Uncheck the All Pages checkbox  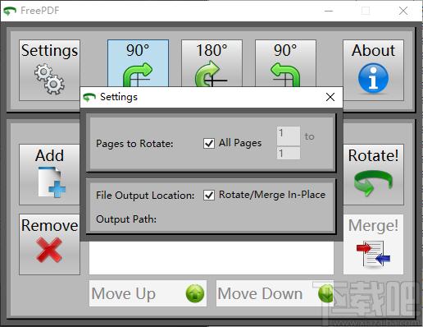point(209,143)
